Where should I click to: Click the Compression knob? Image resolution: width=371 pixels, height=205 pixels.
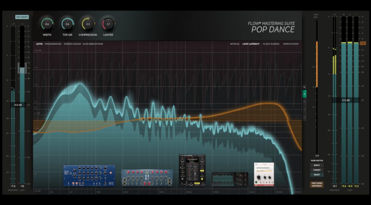point(88,24)
